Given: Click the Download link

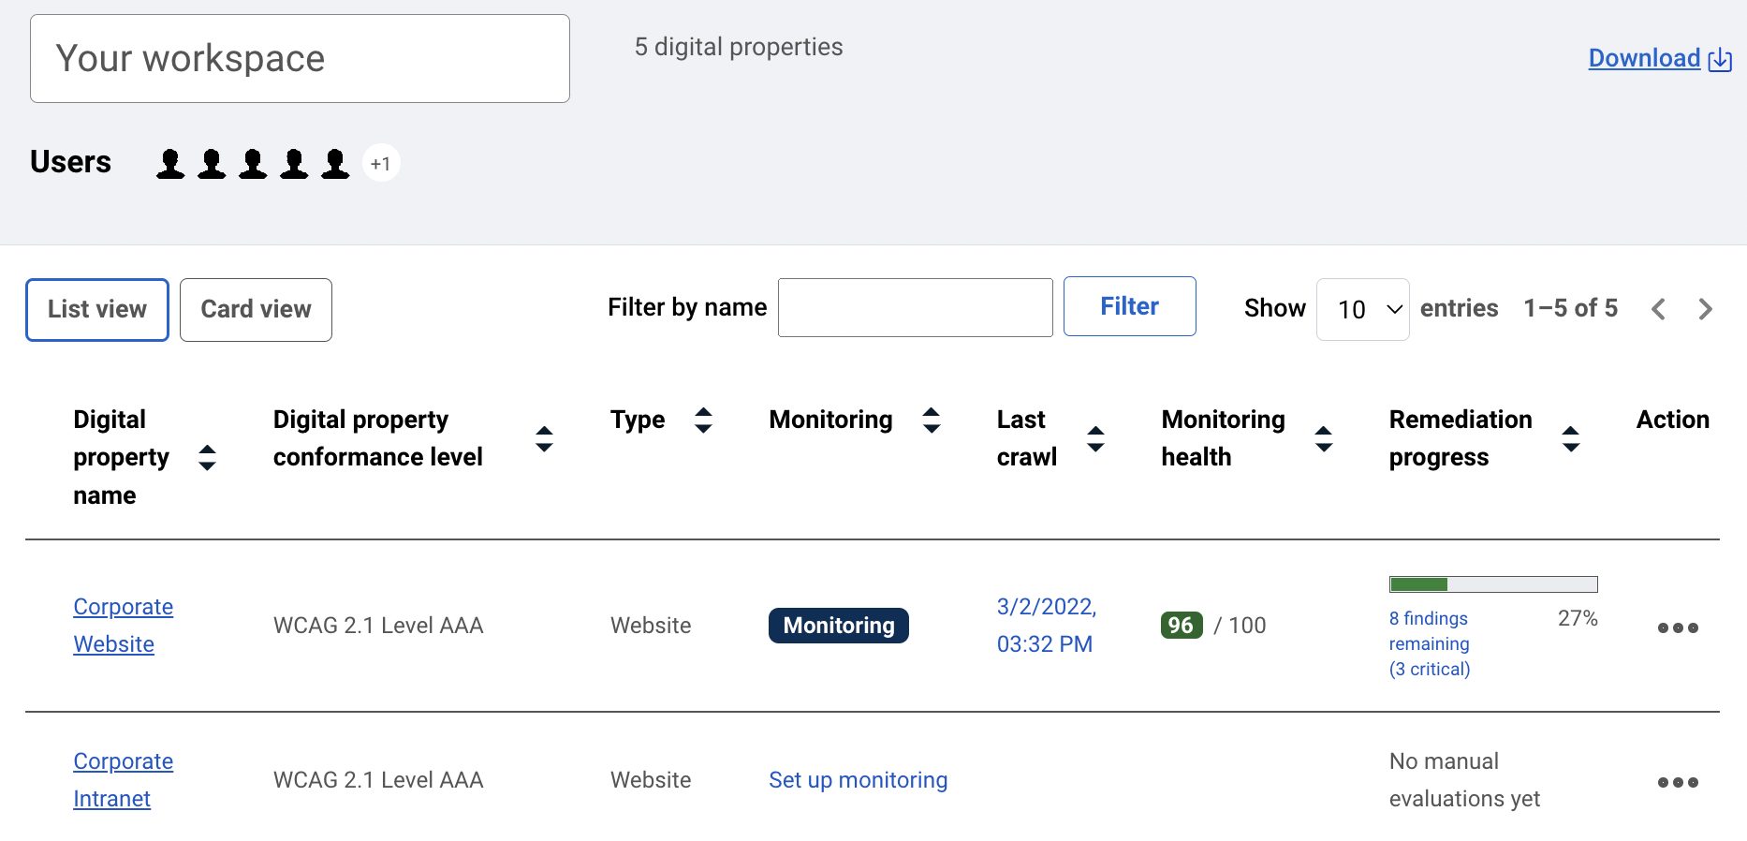Looking at the screenshot, I should coord(1644,58).
